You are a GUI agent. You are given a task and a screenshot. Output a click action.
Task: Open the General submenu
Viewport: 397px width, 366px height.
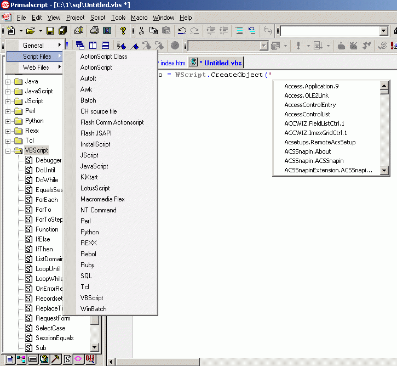[34, 45]
